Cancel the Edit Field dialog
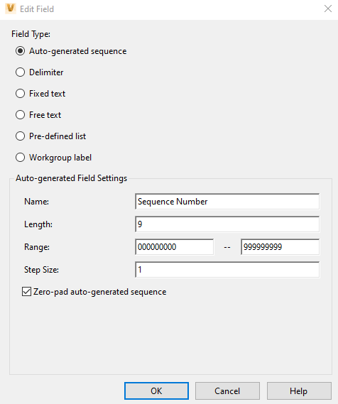The width and height of the screenshot is (338, 404). click(x=227, y=391)
